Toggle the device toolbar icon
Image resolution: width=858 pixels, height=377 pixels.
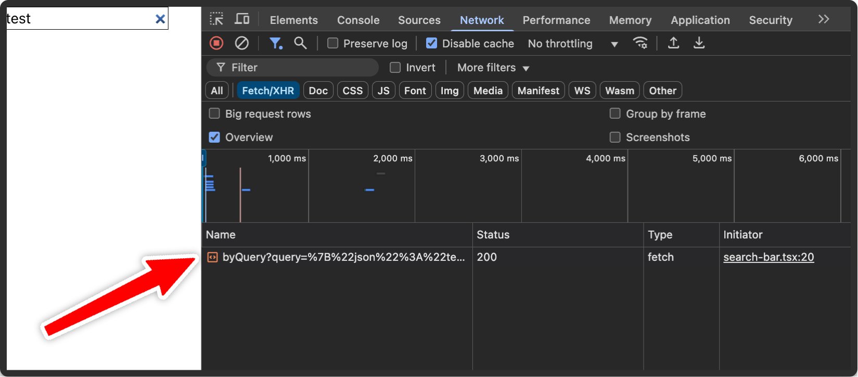[x=242, y=20]
